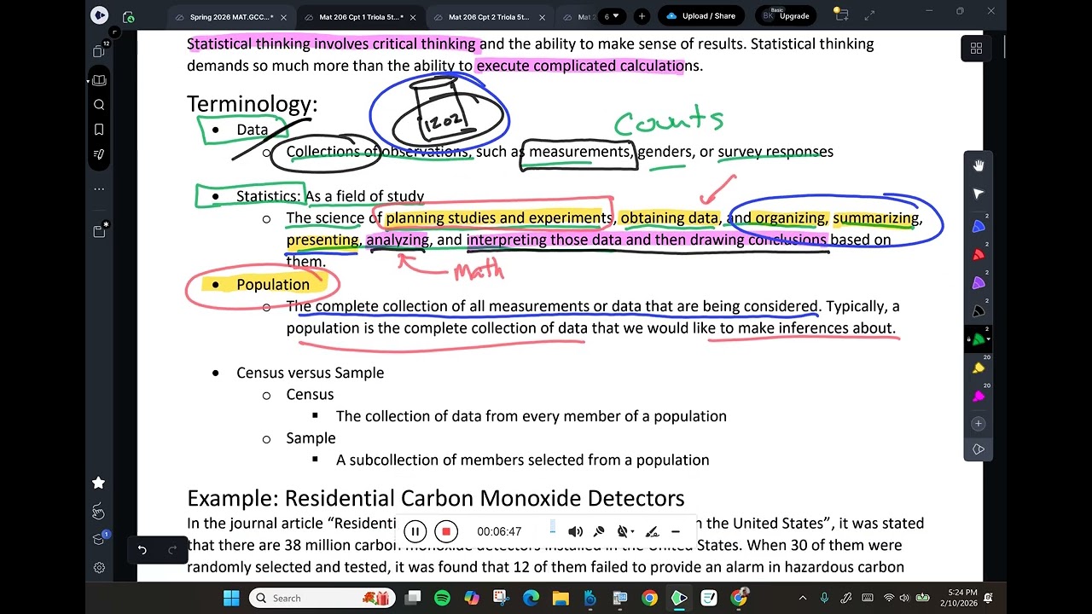This screenshot has height=614, width=1092.
Task: Open the tab count dropdown showing 6
Action: [x=613, y=16]
